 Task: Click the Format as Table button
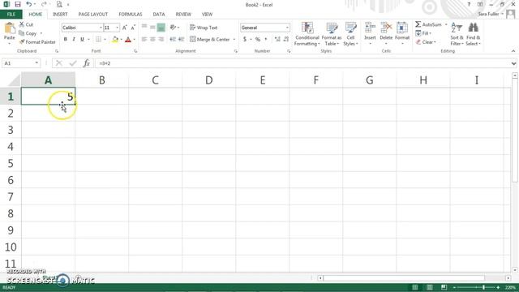[x=332, y=34]
